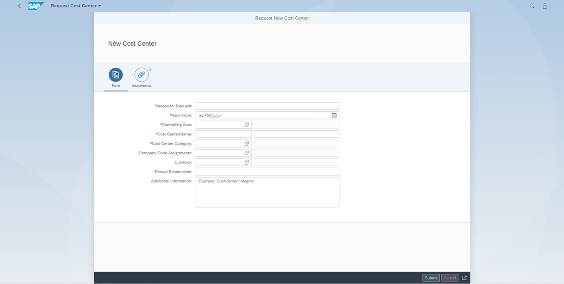Cancel the new cost center request
The height and width of the screenshot is (284, 564).
pyautogui.click(x=450, y=277)
